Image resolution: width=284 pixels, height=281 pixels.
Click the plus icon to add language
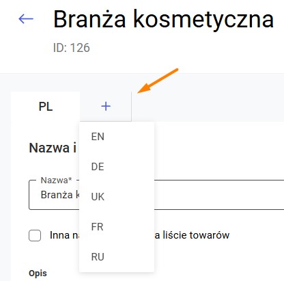click(106, 107)
